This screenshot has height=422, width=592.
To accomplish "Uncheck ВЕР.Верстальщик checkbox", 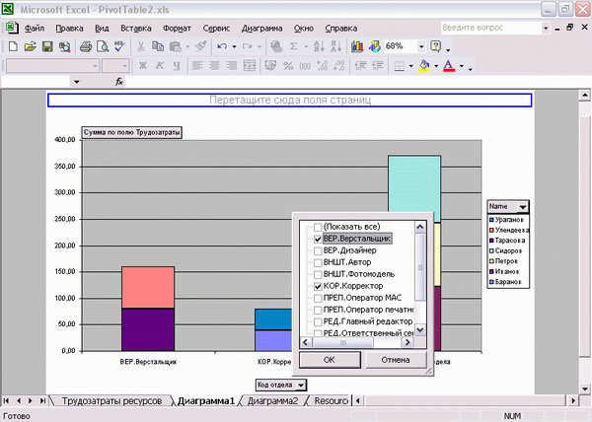I will [318, 239].
